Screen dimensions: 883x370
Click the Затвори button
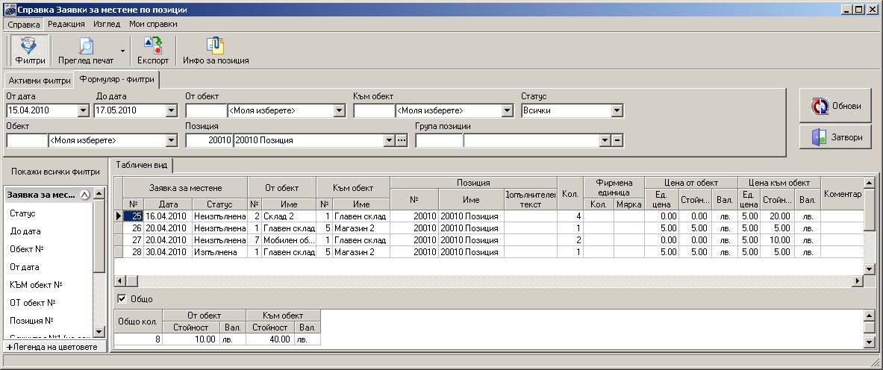[835, 137]
